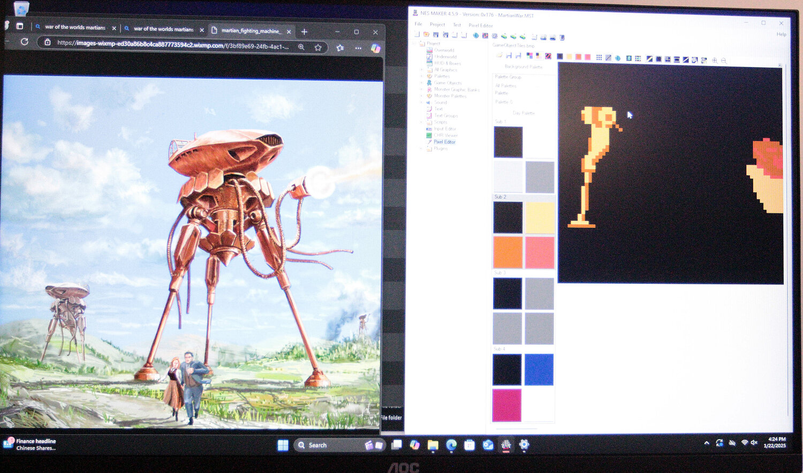Expand the Plugins tree node
This screenshot has width=803, height=473.
[x=422, y=148]
